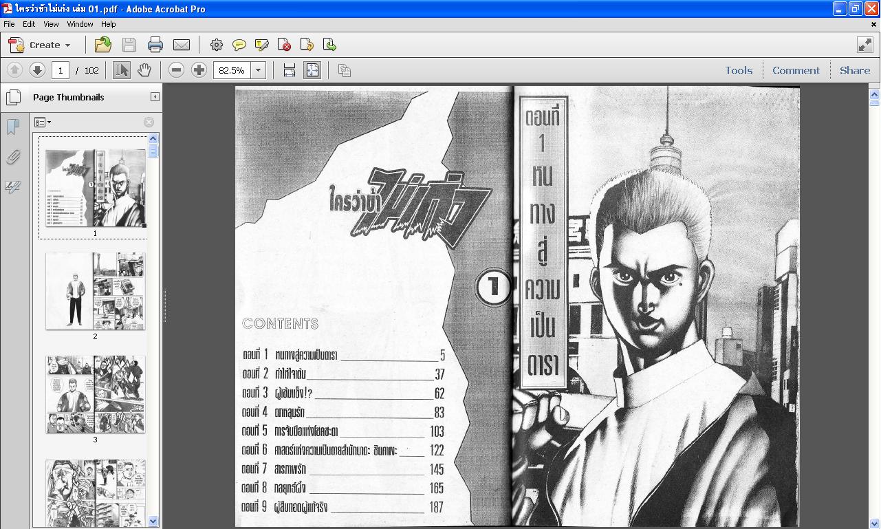Toggle the Page Thumbnails panel icon
881x529 pixels.
[x=13, y=97]
